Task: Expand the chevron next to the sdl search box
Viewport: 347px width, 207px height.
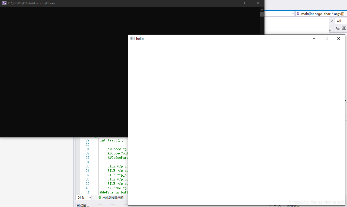Action: point(332,21)
